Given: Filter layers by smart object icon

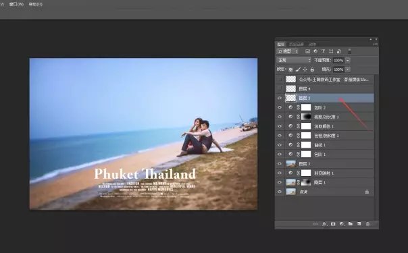Looking at the screenshot, I should [x=339, y=51].
